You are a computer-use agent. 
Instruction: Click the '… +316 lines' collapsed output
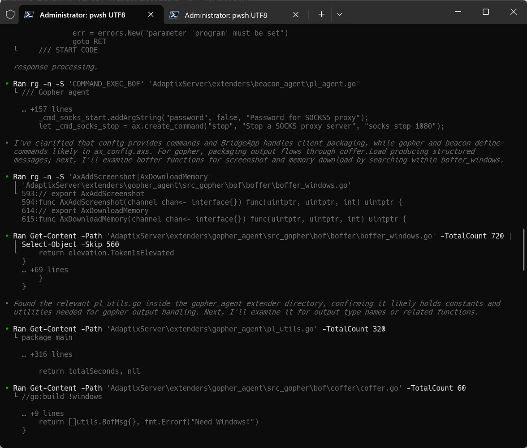coord(47,354)
